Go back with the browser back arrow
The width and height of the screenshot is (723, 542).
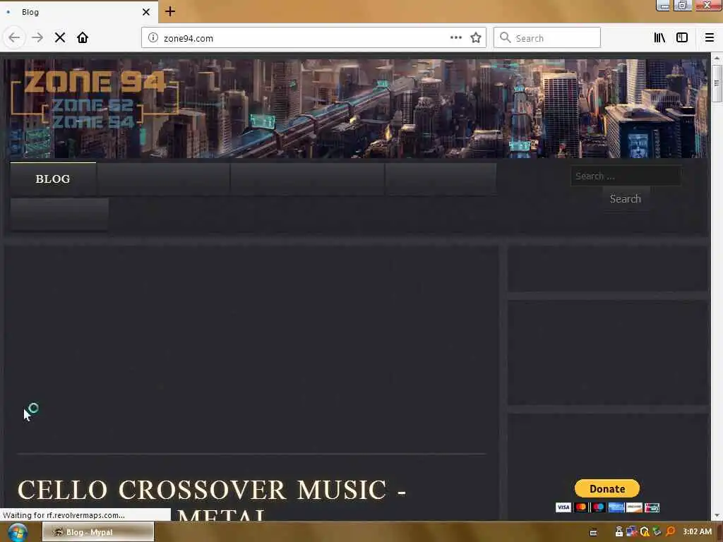(x=14, y=37)
